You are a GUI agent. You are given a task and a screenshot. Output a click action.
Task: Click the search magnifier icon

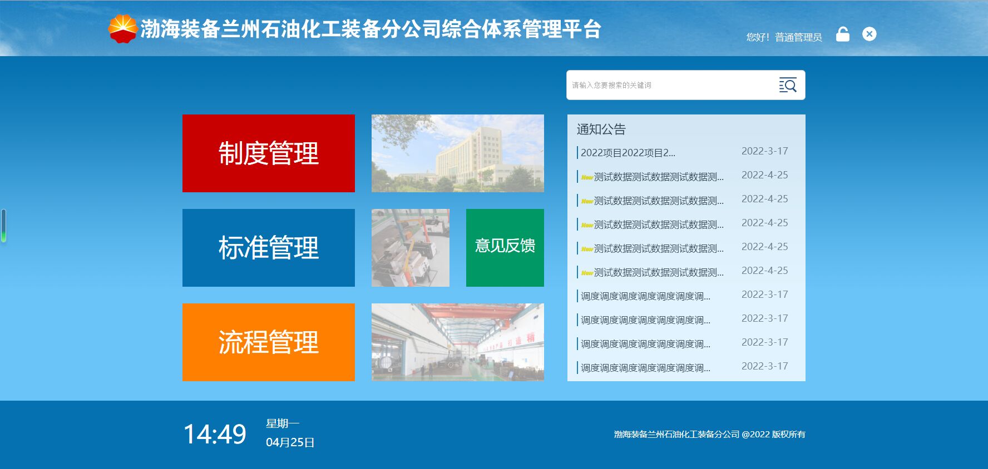787,85
